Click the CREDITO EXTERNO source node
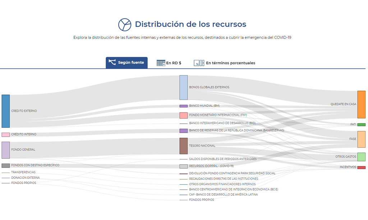This screenshot has width=368, height=220. point(5,111)
